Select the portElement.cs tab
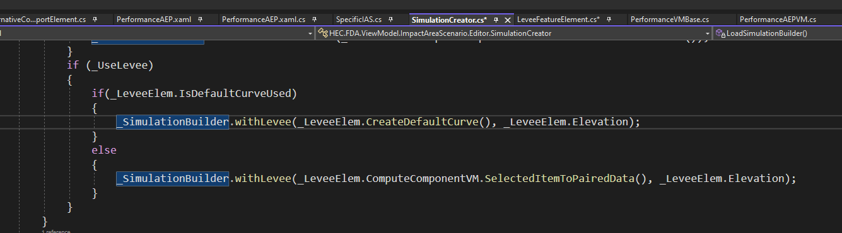The height and width of the screenshot is (233, 842). (x=43, y=20)
